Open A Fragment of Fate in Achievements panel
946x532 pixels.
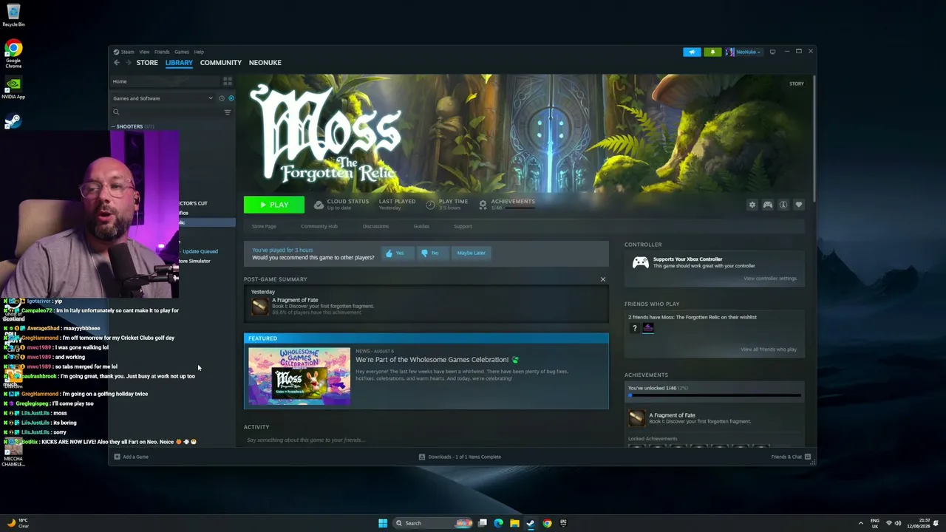click(636, 418)
